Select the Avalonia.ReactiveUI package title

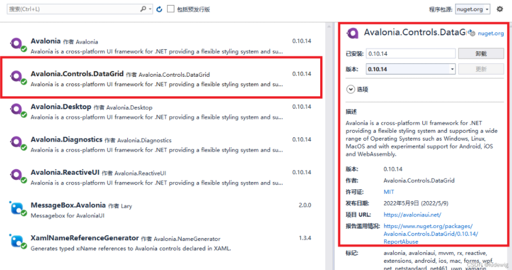pos(65,173)
